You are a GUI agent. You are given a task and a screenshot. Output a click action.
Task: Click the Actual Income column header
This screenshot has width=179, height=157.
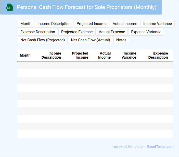point(105,55)
